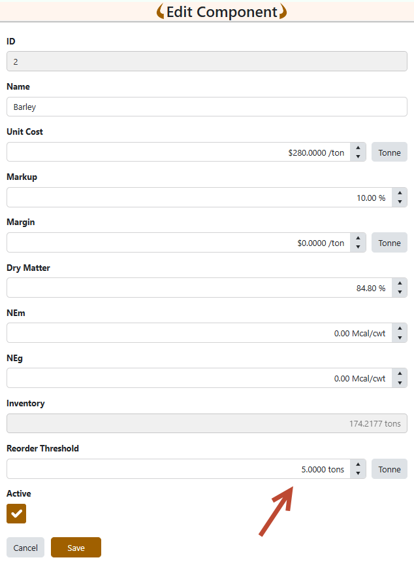Increase the NEm value using up arrow
414x564 pixels.
[400, 328]
